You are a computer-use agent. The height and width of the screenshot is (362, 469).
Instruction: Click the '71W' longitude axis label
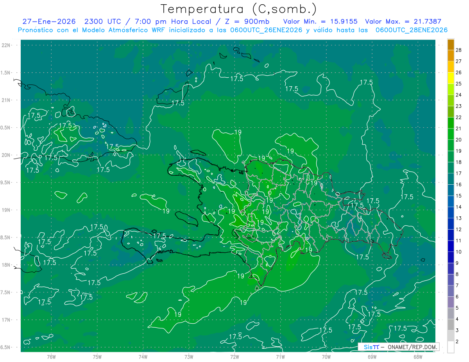click(x=280, y=357)
